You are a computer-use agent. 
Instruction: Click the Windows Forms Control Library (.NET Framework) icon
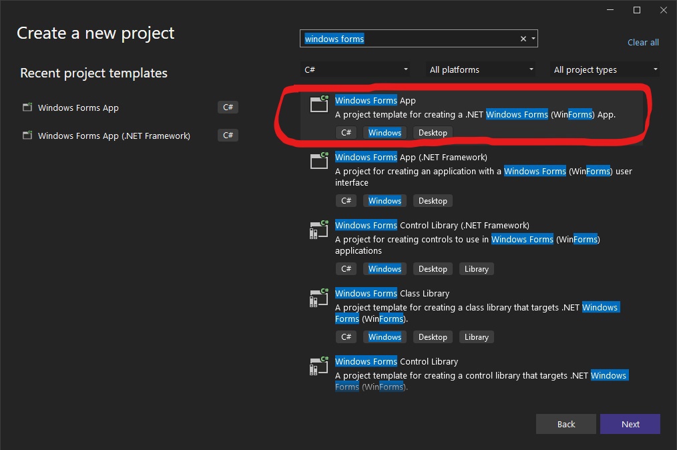coord(319,229)
